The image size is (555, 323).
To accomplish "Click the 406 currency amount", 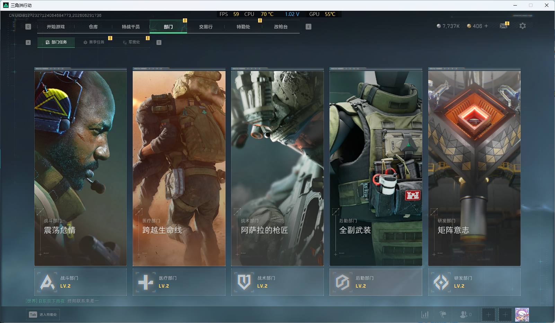I will [477, 26].
